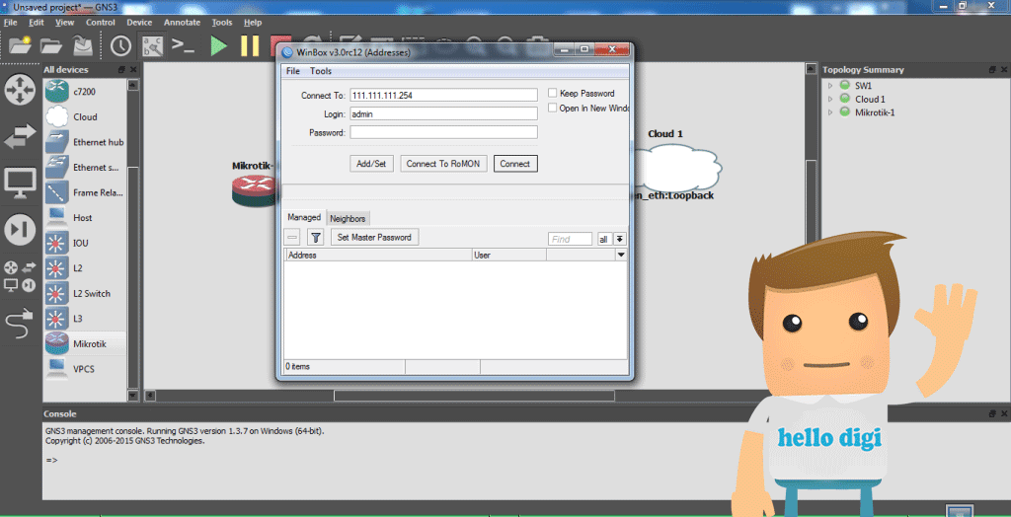Viewport: 1011px width, 517px height.
Task: Browse all devices category icon
Action: click(20, 276)
